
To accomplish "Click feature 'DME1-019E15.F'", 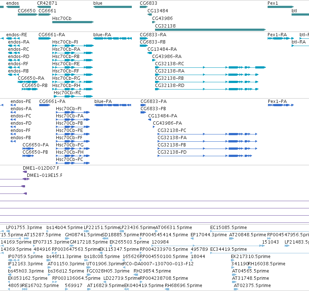I will 45,175.
